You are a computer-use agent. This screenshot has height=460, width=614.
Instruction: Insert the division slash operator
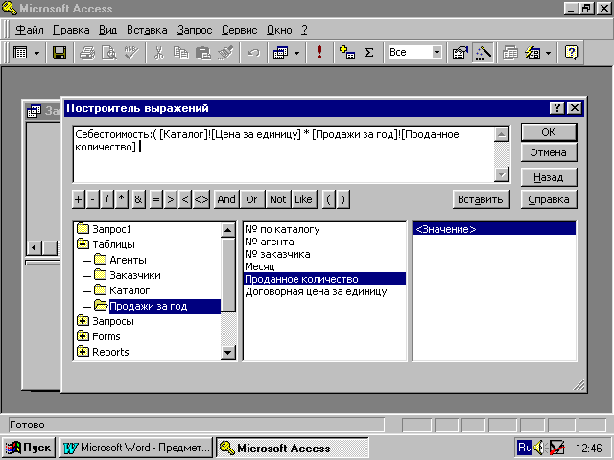[106, 199]
